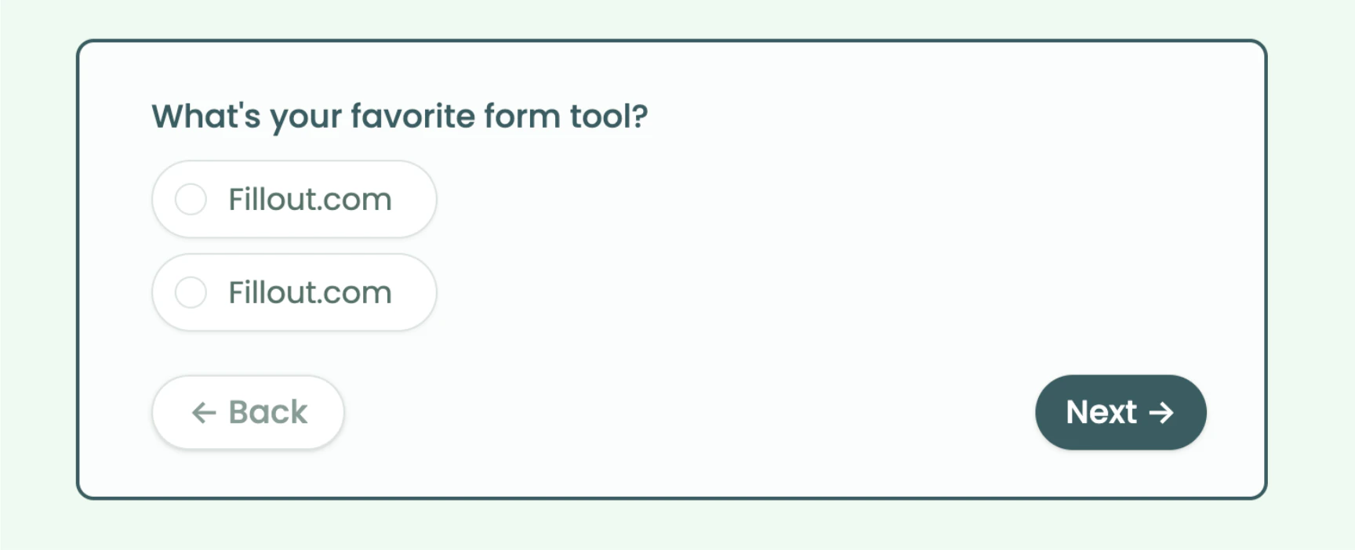Choose the upper Fillout.com answer pill
1355x550 pixels.
294,199
